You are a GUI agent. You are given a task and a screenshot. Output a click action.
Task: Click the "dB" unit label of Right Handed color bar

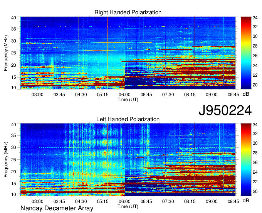(x=246, y=94)
